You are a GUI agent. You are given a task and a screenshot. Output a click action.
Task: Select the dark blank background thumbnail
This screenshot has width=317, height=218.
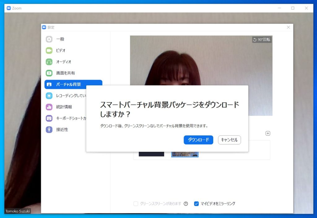click(151, 154)
